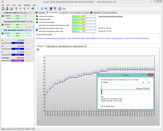The image size is (163, 131).
Task: Open the Fájl menu
Action: (3, 5)
